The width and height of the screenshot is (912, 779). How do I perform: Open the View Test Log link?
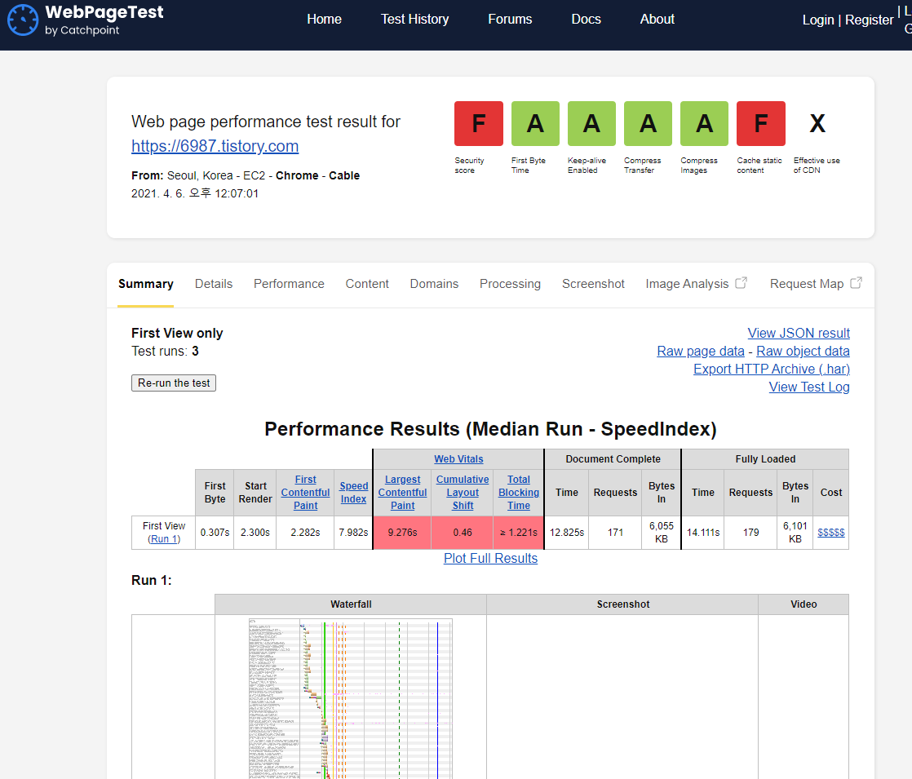pos(809,387)
